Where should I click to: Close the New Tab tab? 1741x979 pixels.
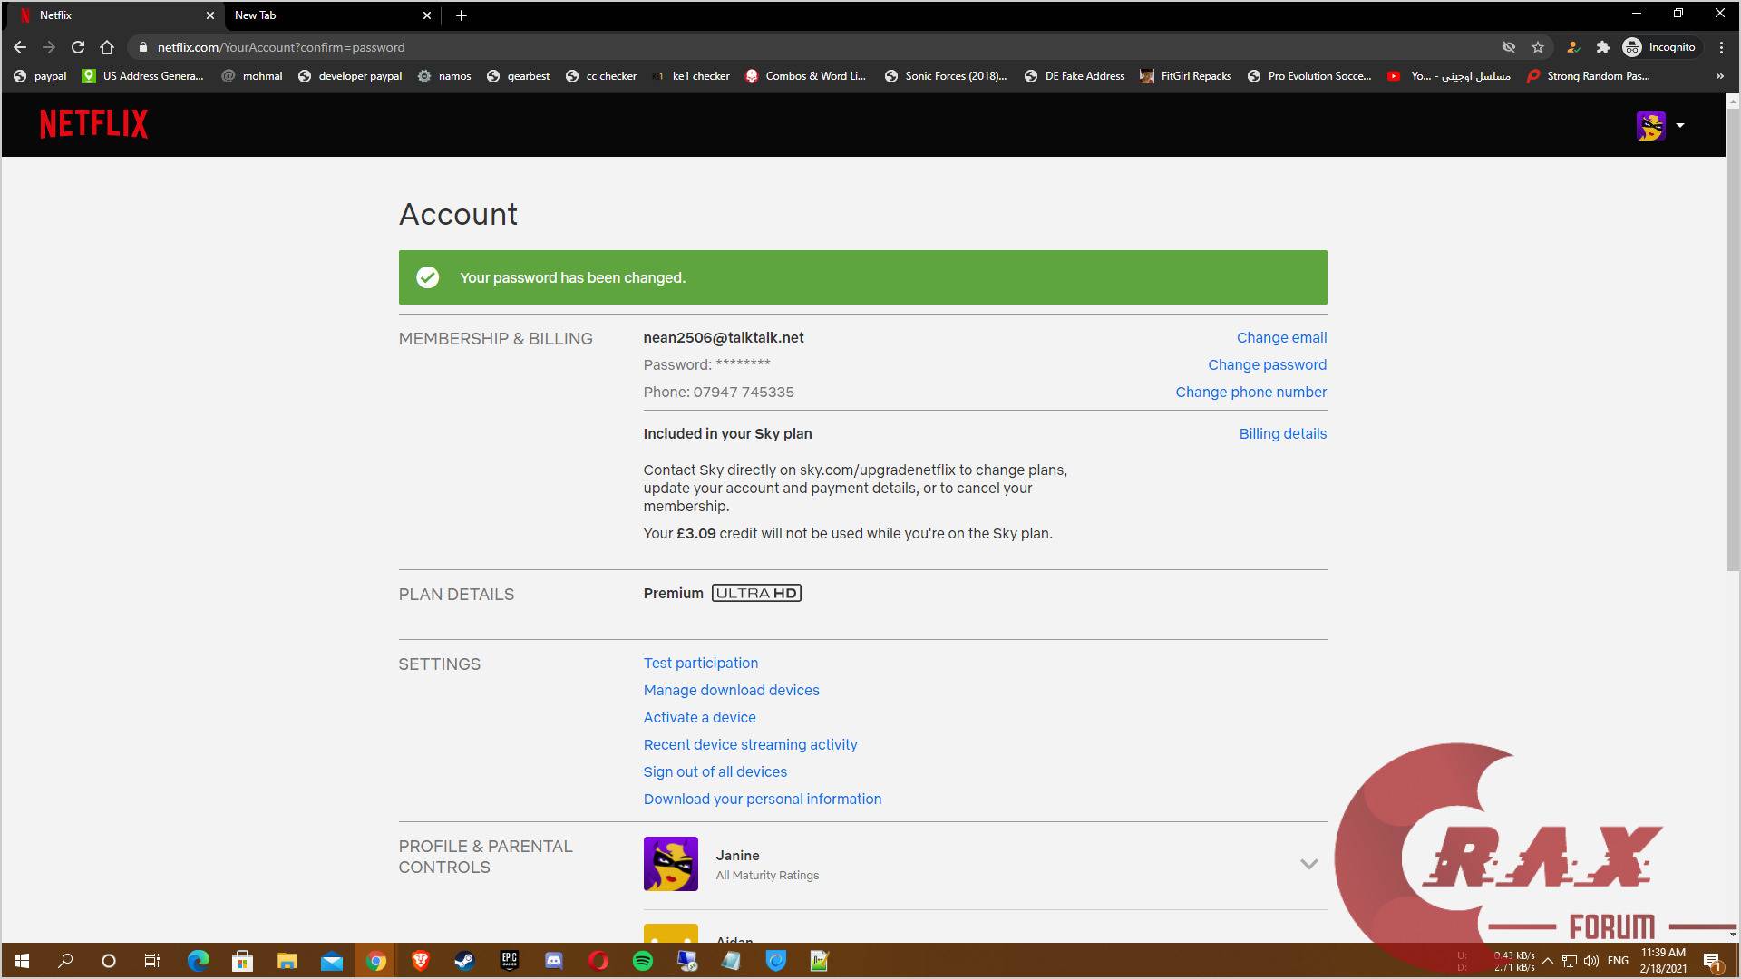click(x=427, y=15)
